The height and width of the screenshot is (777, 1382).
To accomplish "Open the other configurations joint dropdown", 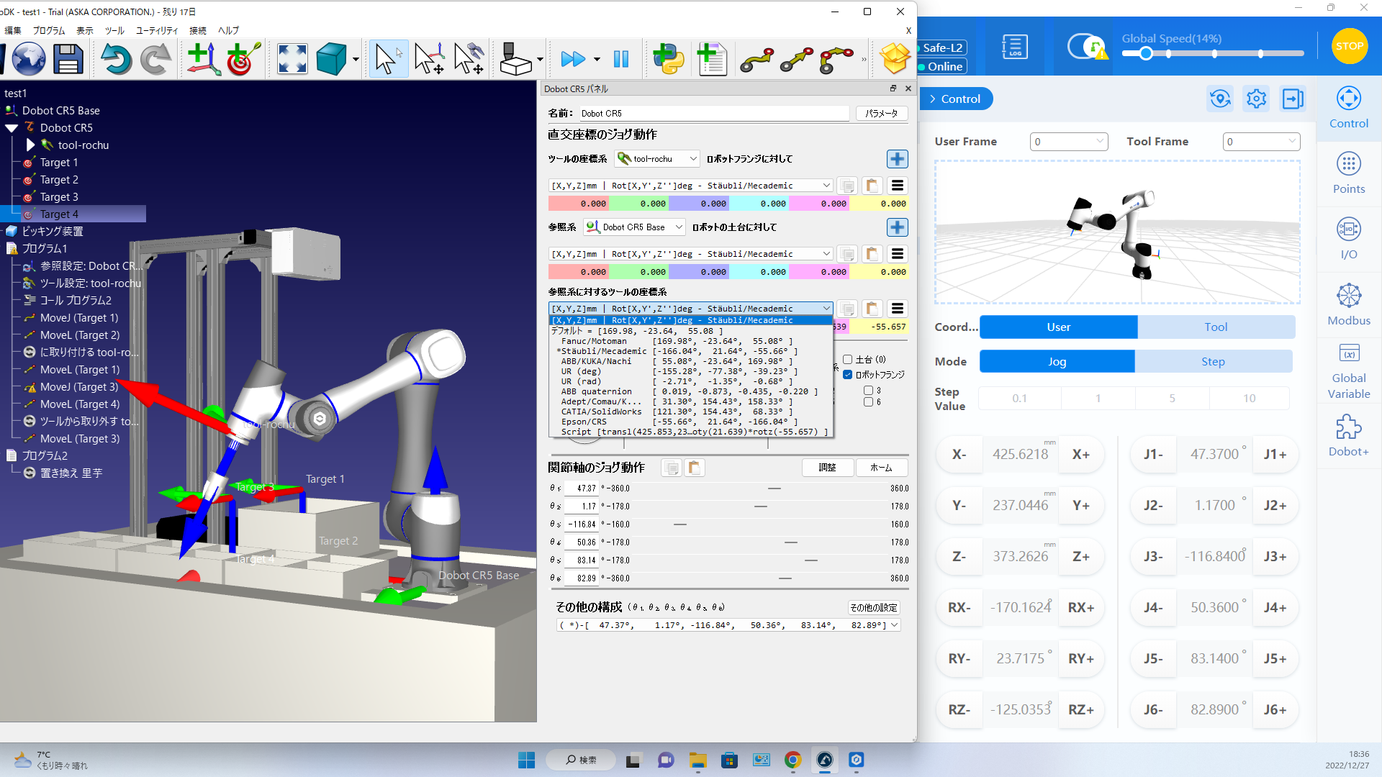I will 728,625.
